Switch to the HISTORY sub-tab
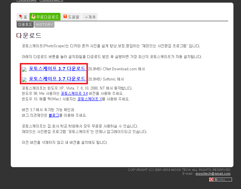Screen dimensions: 241x189 45,24
